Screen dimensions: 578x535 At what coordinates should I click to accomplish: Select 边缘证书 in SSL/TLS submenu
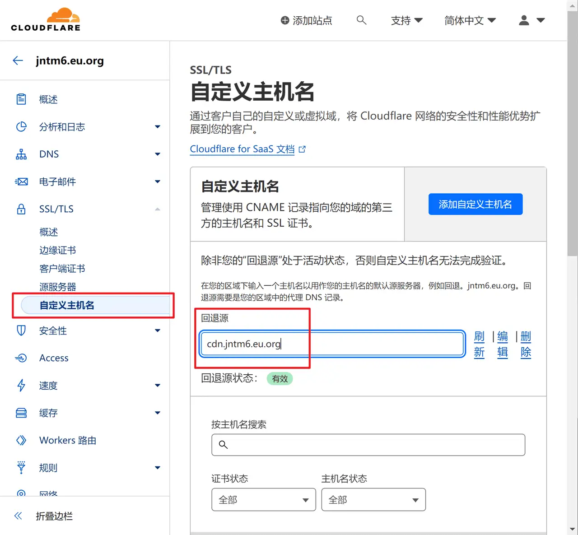pyautogui.click(x=57, y=250)
